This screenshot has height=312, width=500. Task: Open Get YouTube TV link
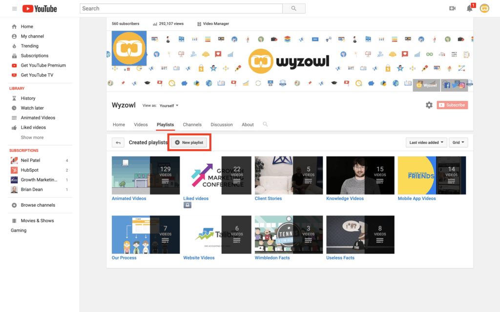point(37,75)
